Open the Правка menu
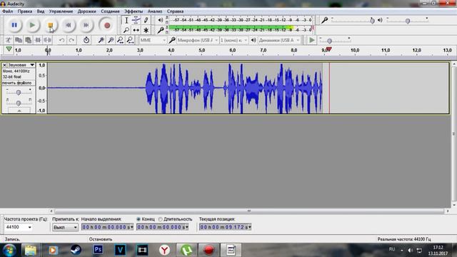Screen dimensions: 457x257 25,11
